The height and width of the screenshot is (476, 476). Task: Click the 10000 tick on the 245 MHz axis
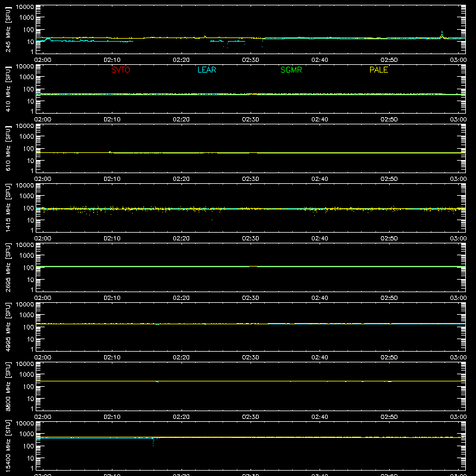tap(25, 7)
